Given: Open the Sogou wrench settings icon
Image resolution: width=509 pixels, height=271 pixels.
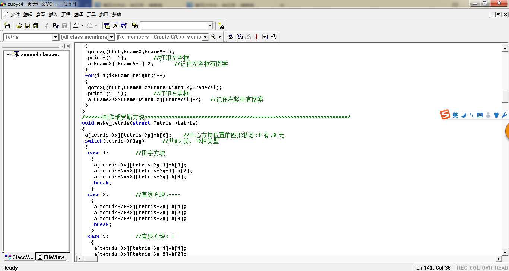Looking at the screenshot, I should click(505, 115).
